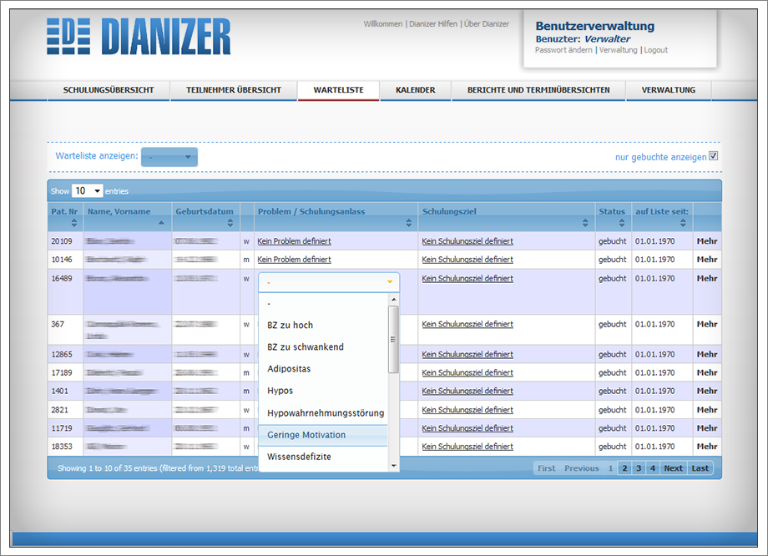Screen dimensions: 768x556
Task: Click Mehr for patient 20109
Action: (707, 241)
